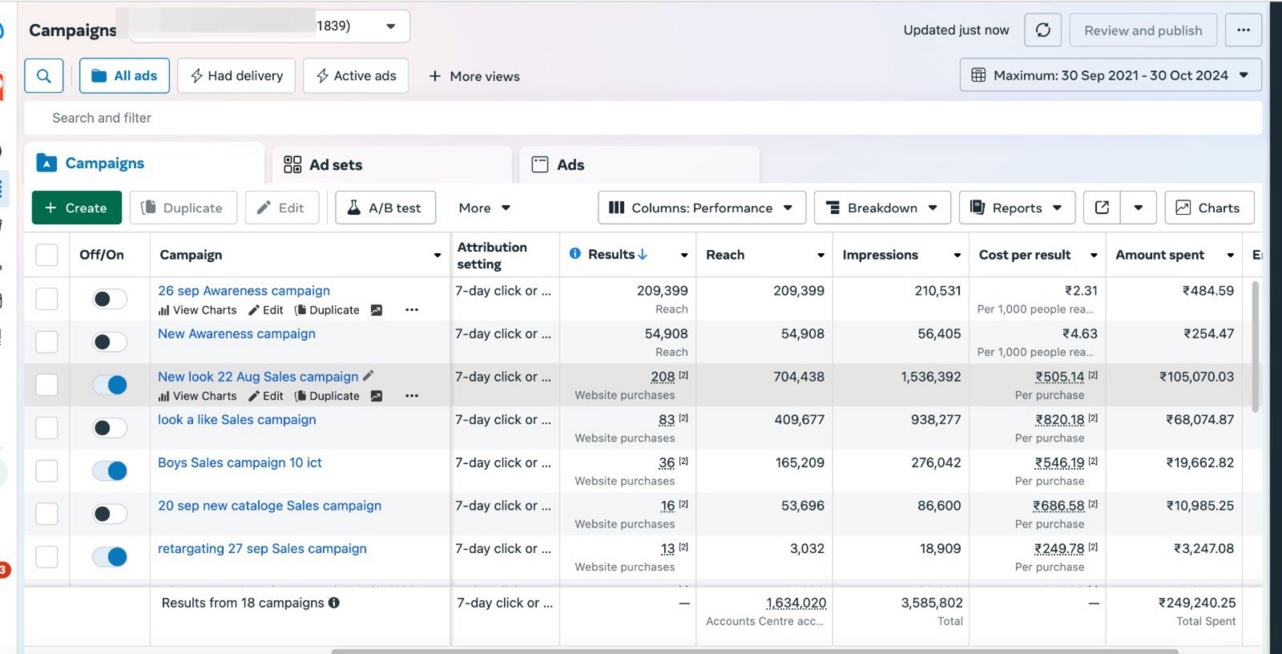
Task: Open the three-dot menu under 26 sep Awareness campaign
Action: coord(412,310)
